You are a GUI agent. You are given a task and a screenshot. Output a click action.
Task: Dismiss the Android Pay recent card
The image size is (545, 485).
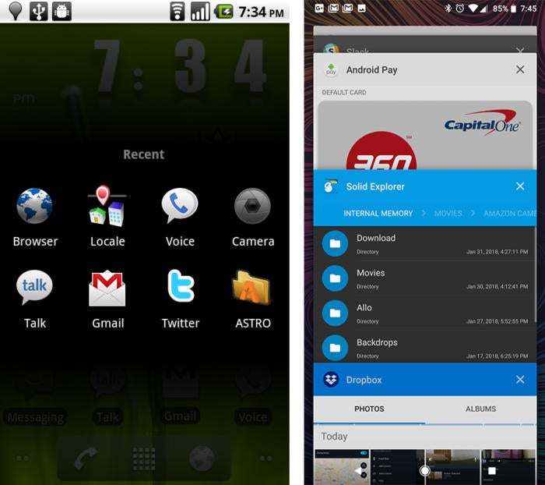(520, 69)
